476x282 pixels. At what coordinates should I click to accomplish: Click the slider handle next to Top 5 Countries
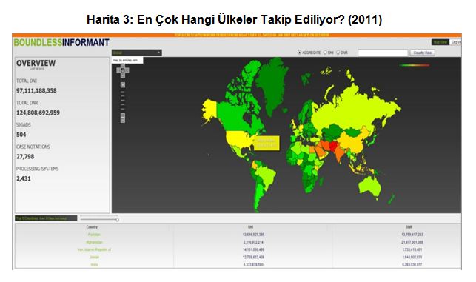click(117, 220)
